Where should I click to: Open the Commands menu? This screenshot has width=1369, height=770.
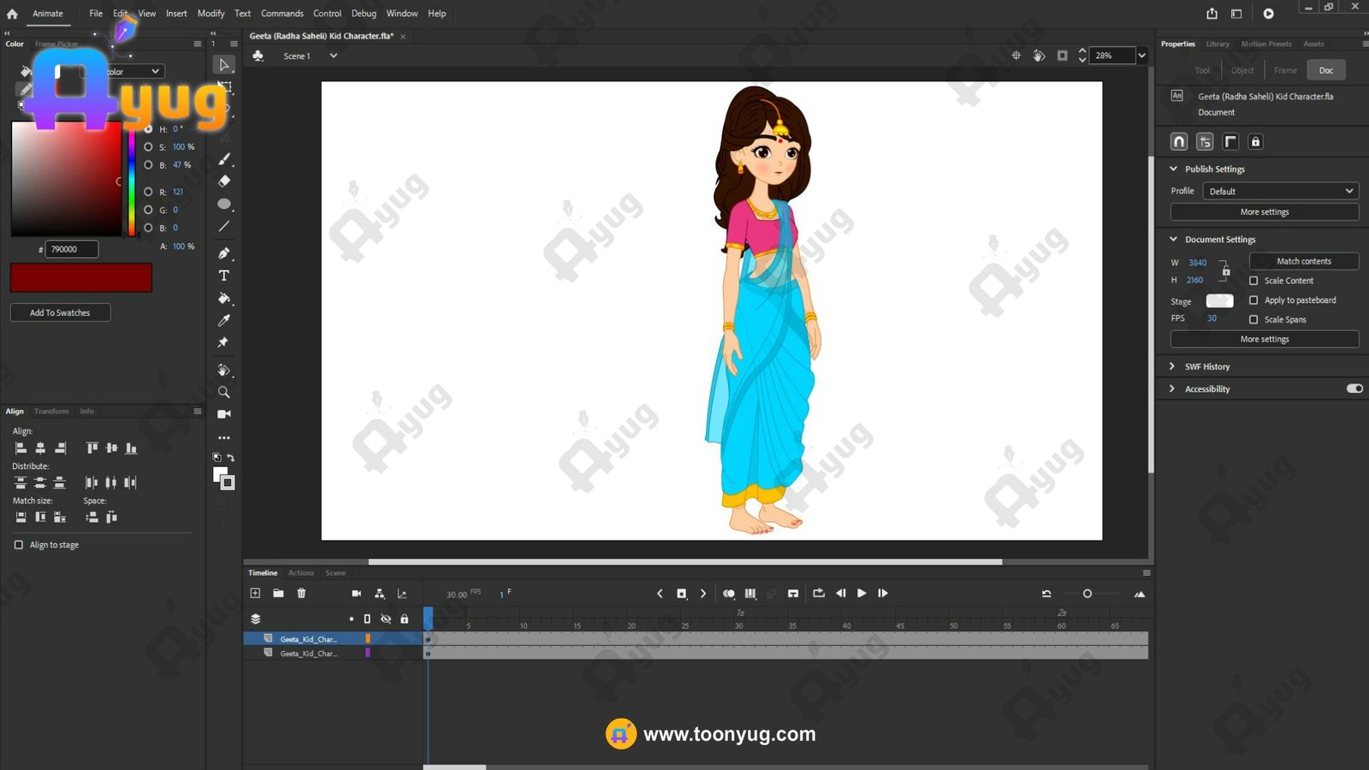tap(282, 14)
